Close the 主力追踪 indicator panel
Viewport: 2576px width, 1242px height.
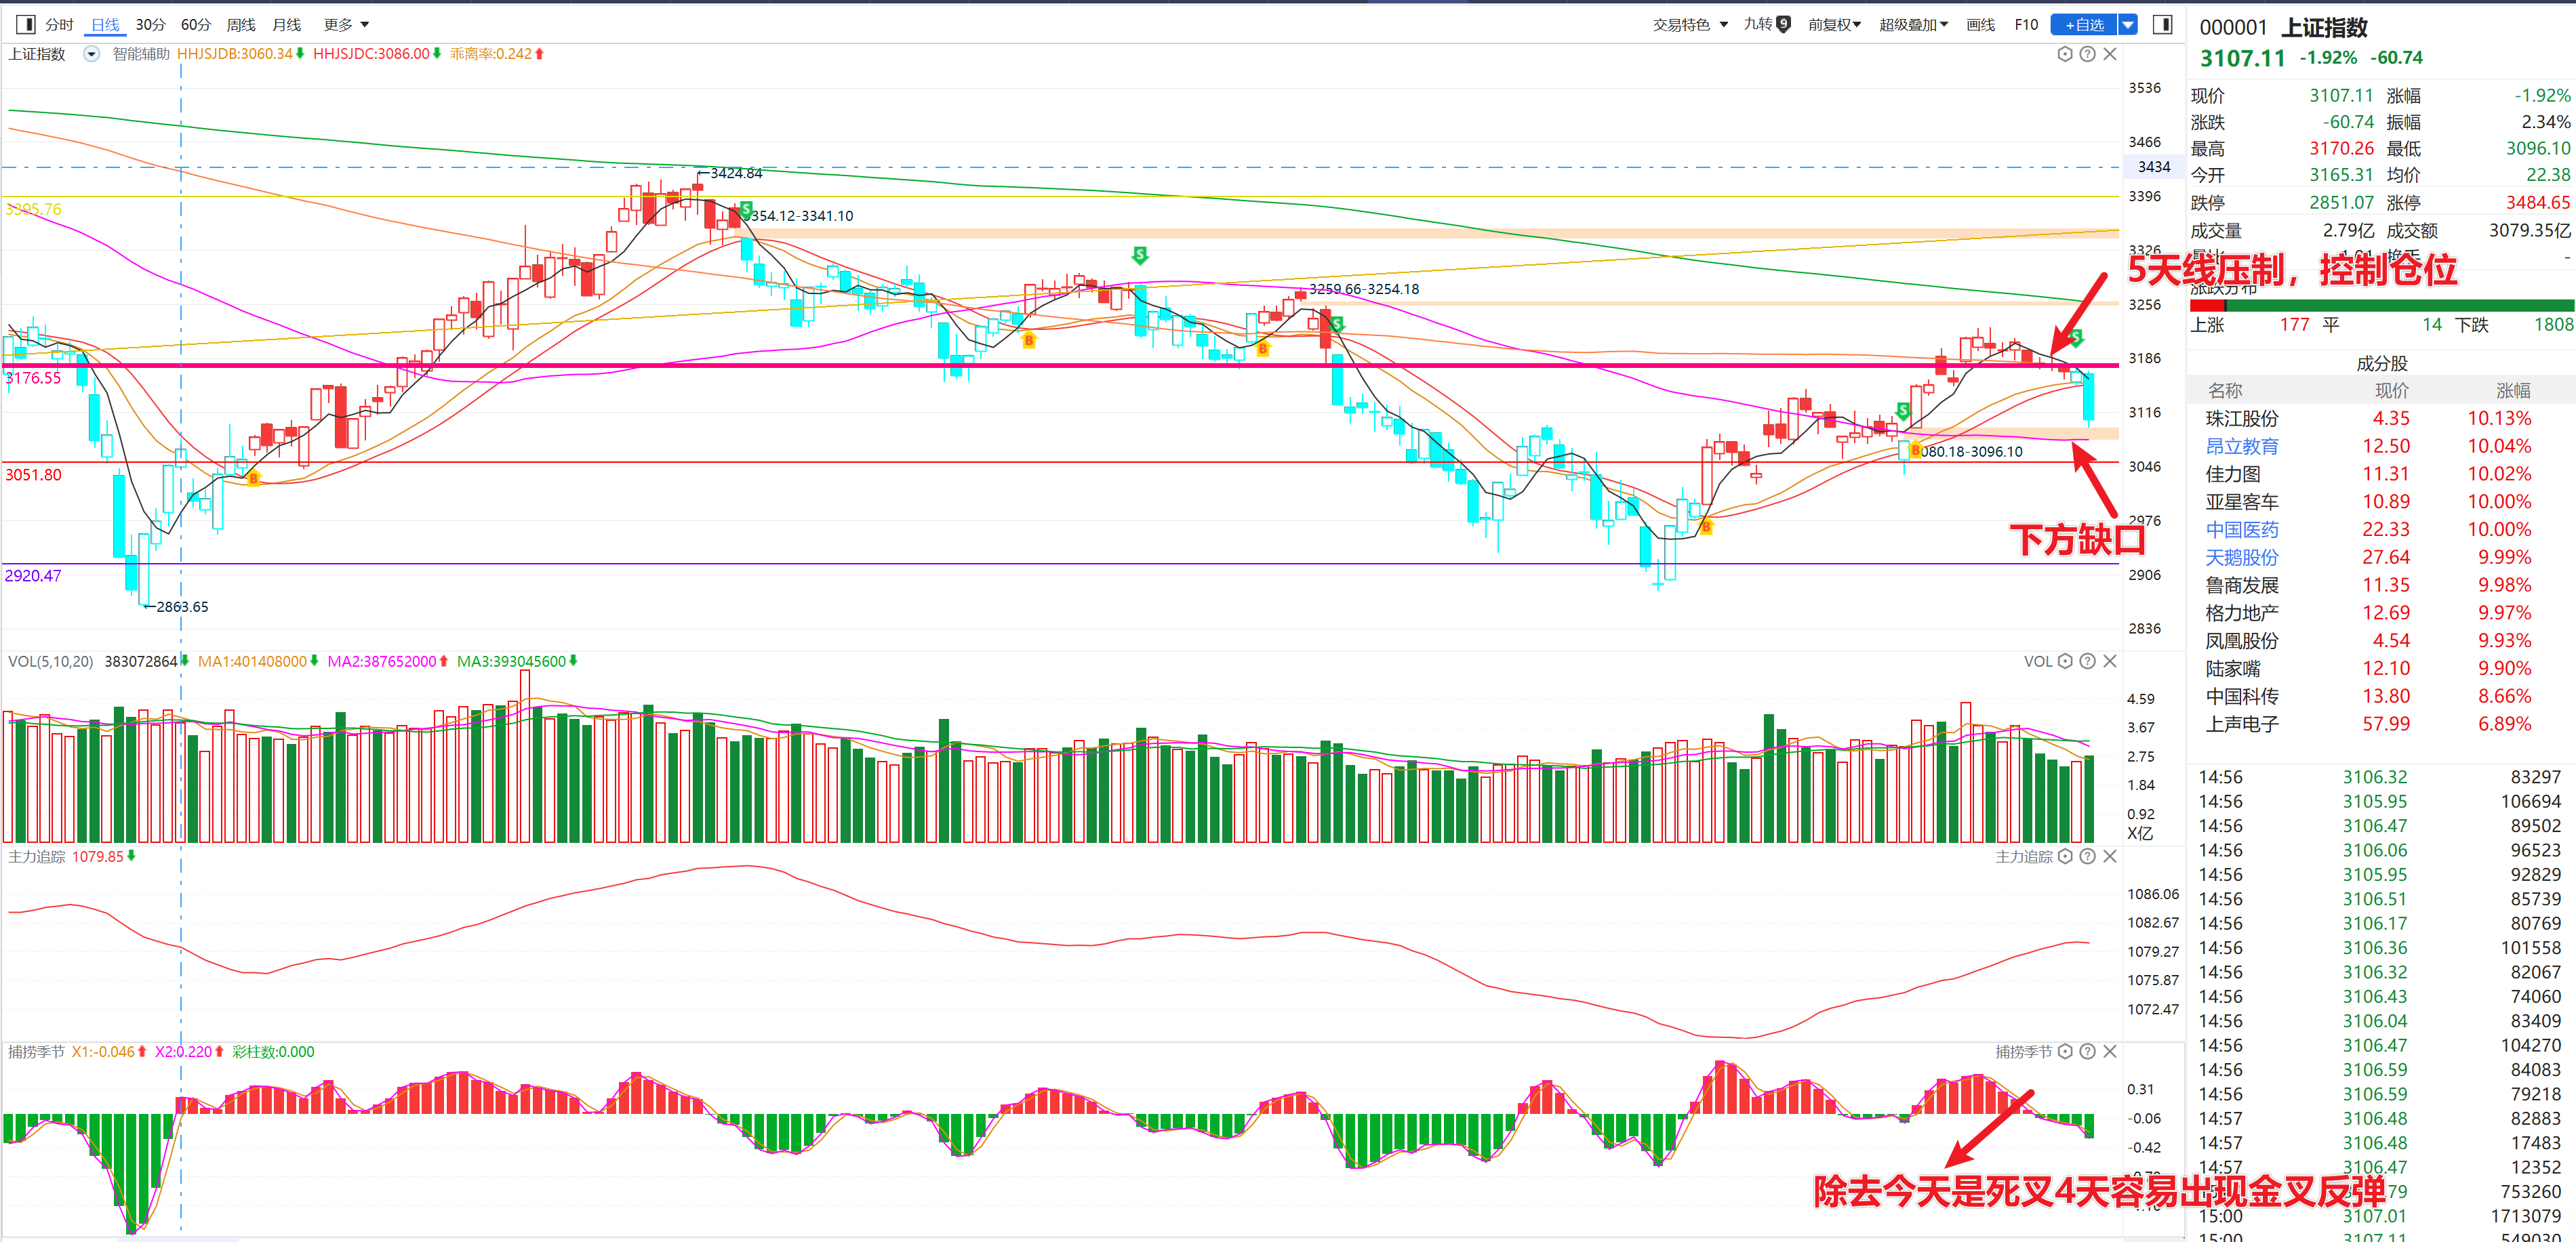(x=2110, y=856)
